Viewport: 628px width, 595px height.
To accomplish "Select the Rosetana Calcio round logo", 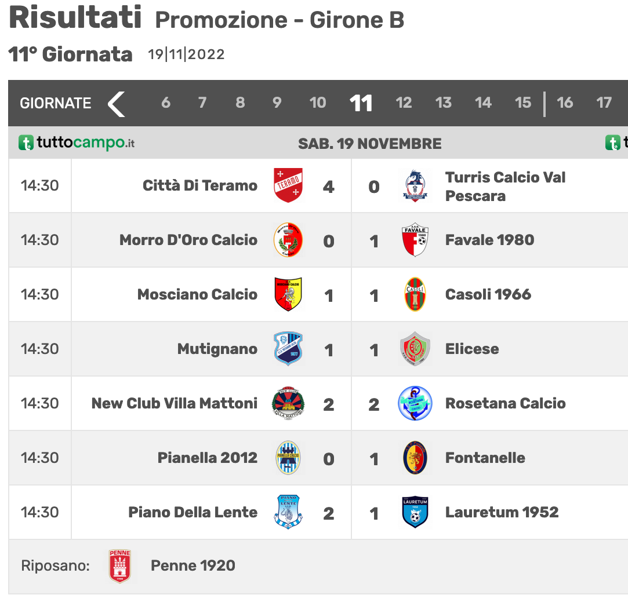I will click(415, 403).
